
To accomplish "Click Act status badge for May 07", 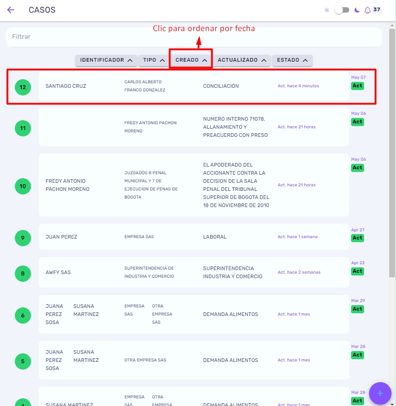I will click(357, 86).
